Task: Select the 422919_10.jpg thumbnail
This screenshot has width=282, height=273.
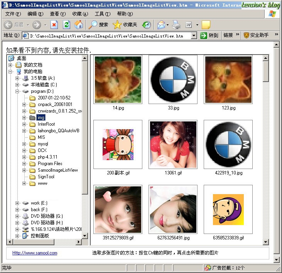Action: (228, 145)
